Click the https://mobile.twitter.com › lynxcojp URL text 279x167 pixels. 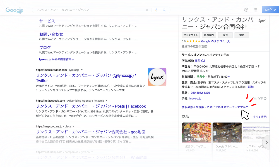point(58,70)
